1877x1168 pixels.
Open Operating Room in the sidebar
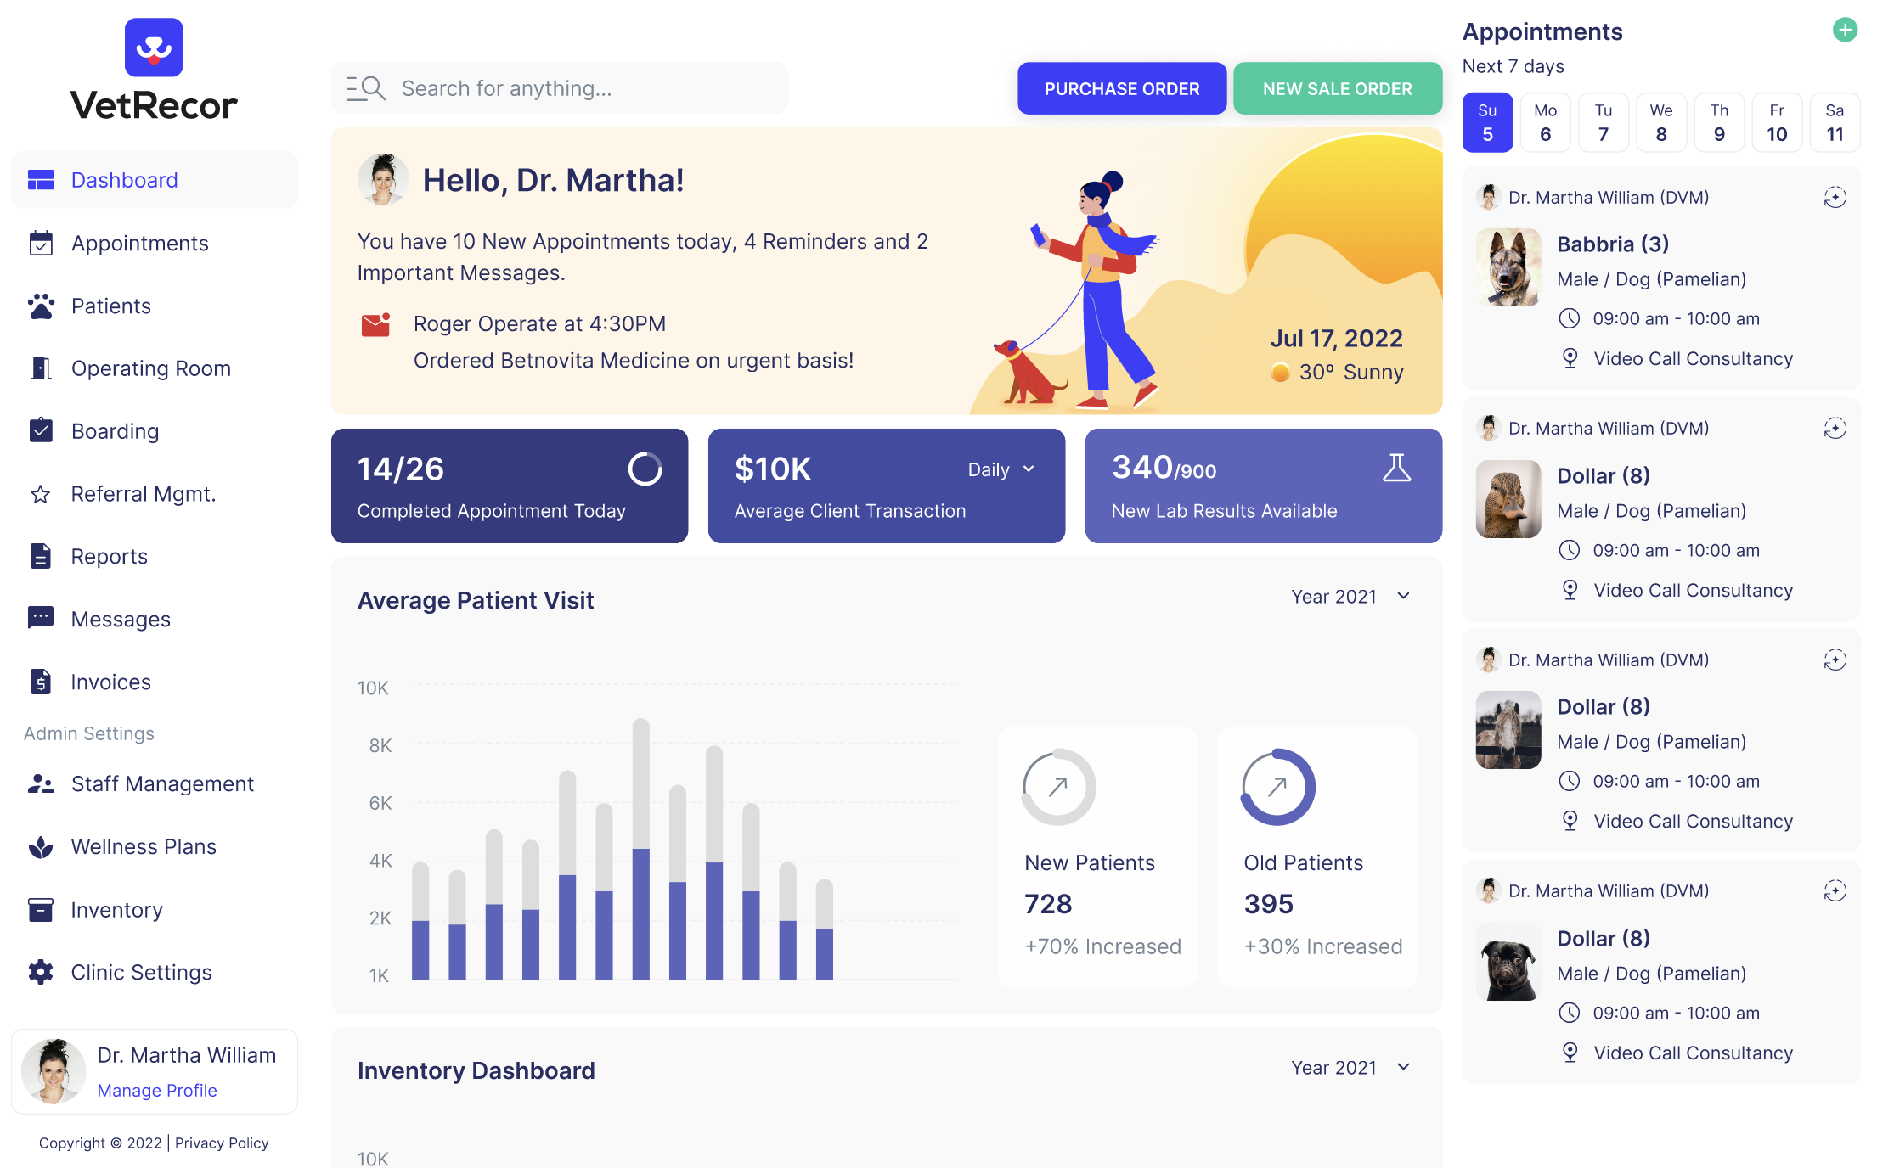click(150, 368)
